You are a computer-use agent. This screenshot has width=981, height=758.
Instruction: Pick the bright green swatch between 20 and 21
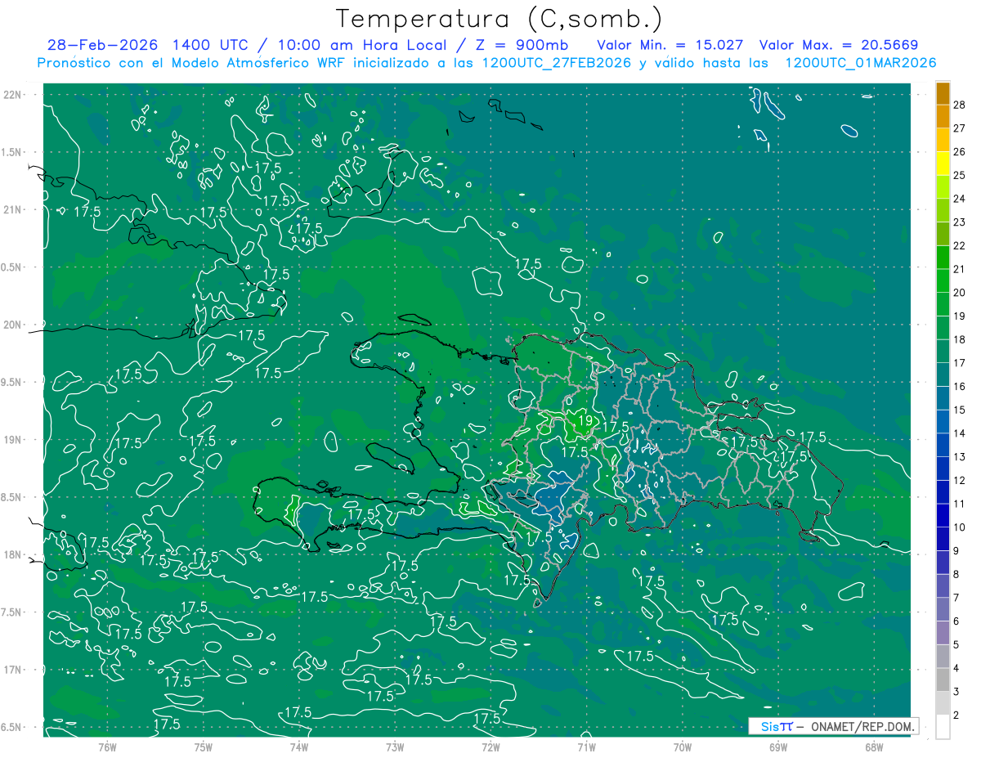point(943,281)
